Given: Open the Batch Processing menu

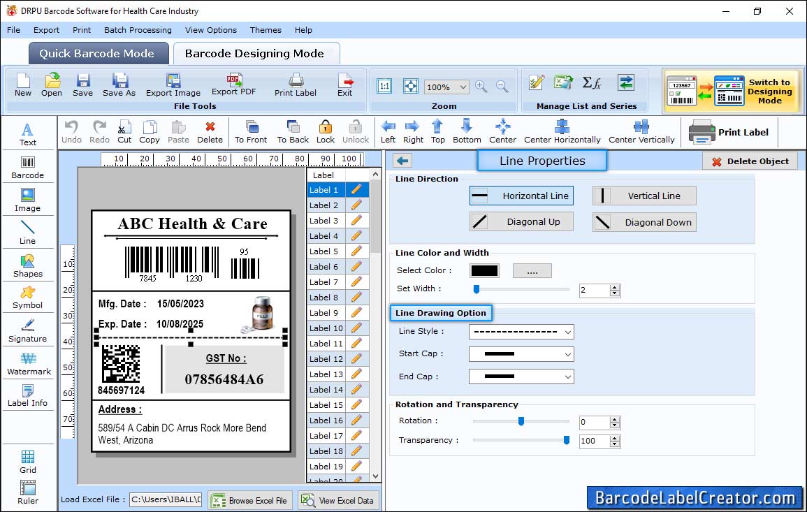Looking at the screenshot, I should pyautogui.click(x=138, y=30).
